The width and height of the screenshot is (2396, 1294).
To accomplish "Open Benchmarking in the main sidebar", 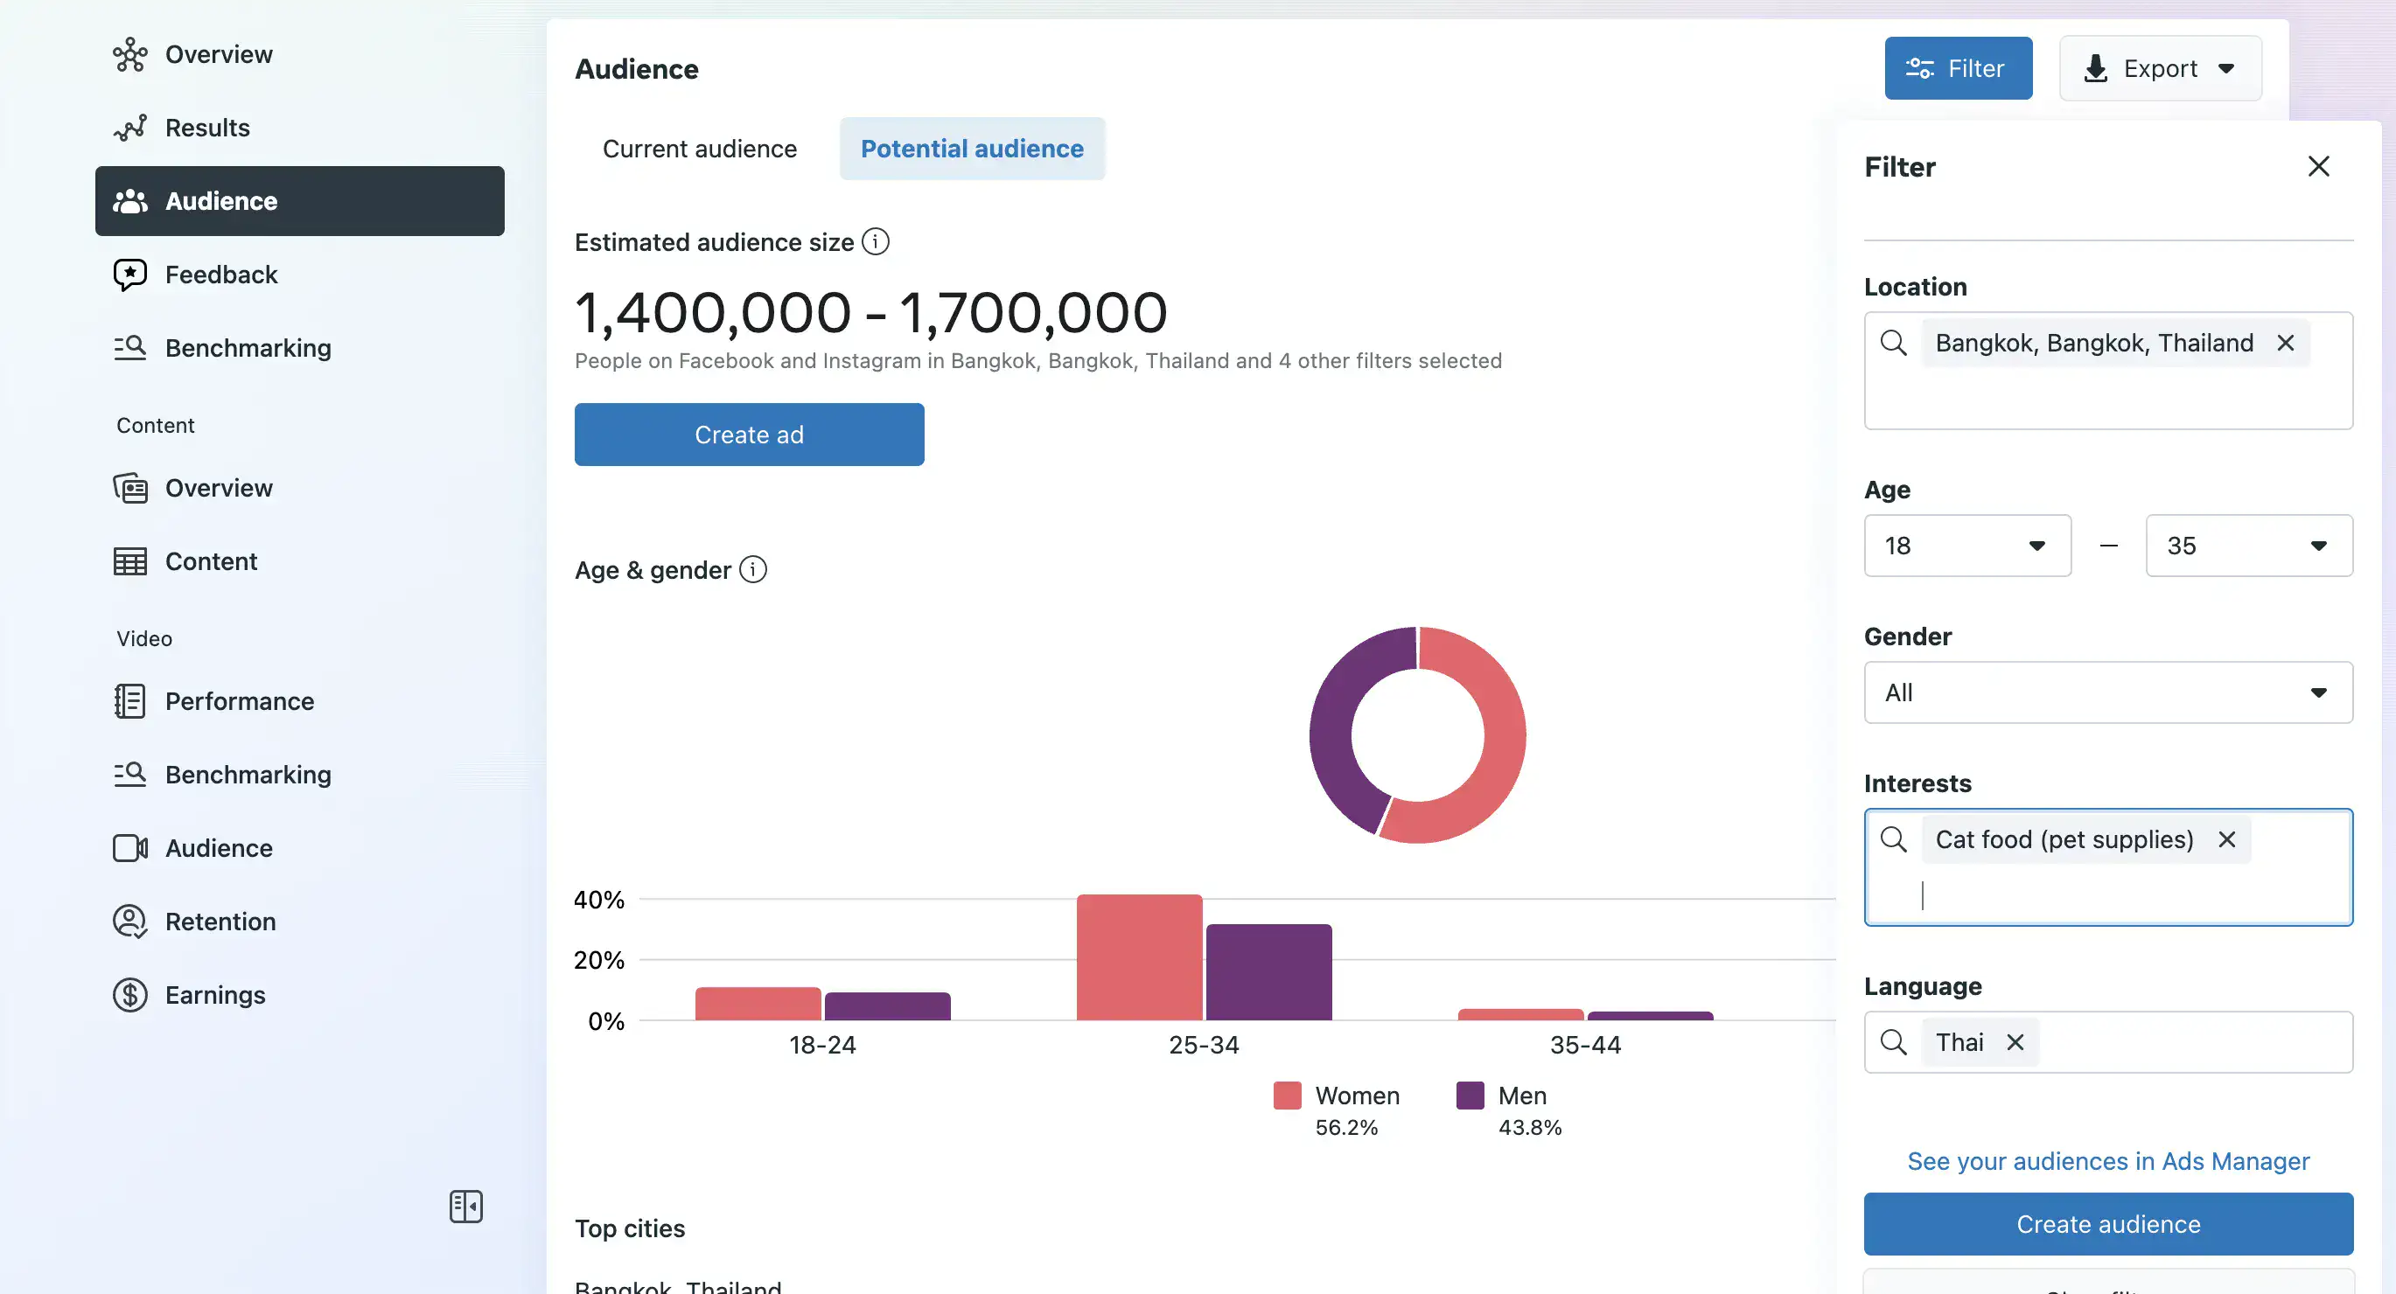I will pos(248,348).
